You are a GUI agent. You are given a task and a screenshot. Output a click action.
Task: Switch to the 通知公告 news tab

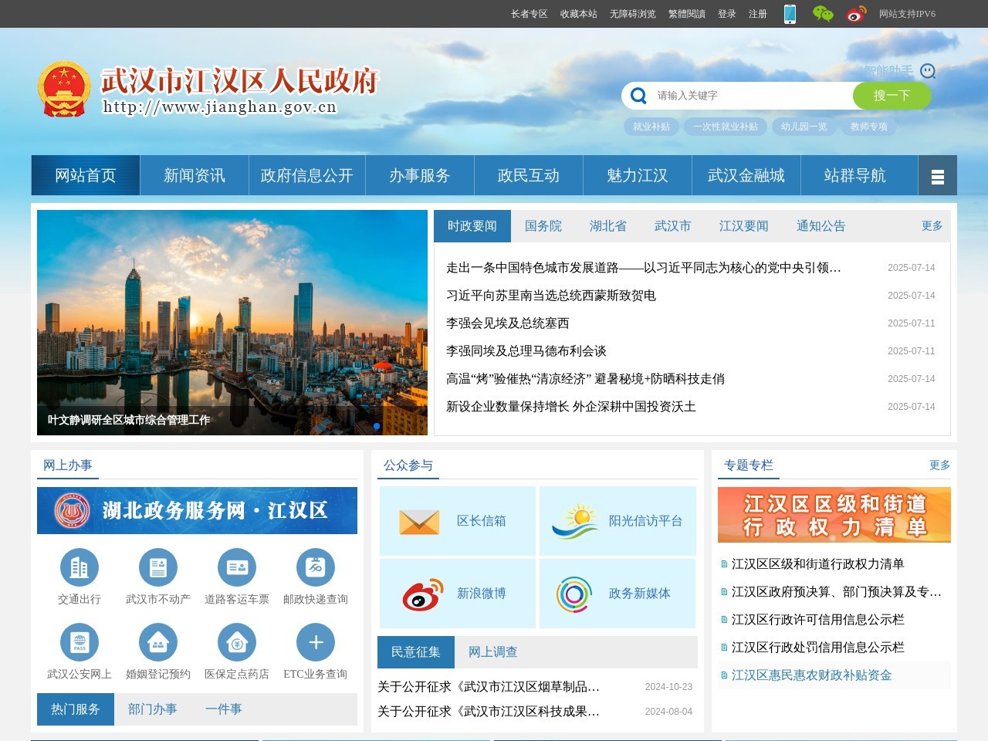tap(821, 226)
